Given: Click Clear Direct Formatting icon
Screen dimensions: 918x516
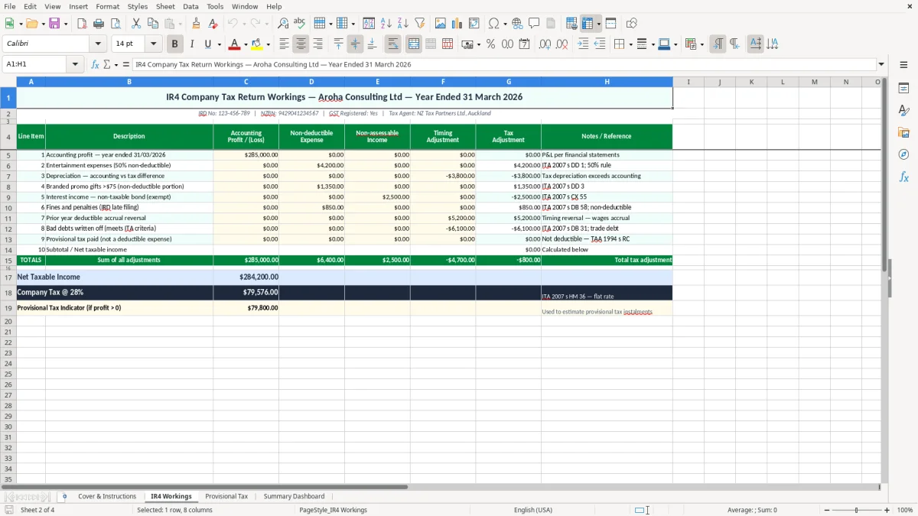Looking at the screenshot, I should pos(213,24).
